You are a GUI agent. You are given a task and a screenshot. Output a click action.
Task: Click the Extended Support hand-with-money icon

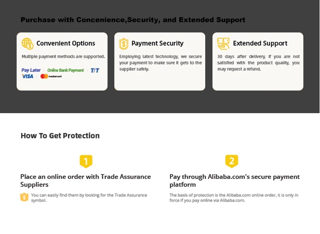(x=223, y=44)
